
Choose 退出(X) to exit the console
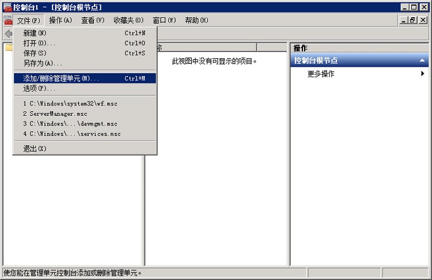click(85, 149)
